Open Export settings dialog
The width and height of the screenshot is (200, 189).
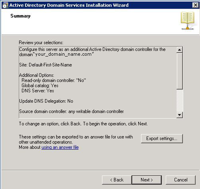[x=162, y=138]
